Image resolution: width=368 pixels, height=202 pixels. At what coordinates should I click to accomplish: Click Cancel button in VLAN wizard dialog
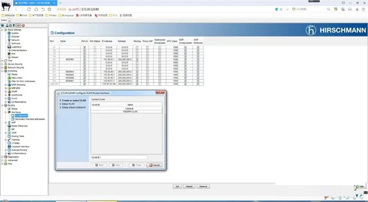click(x=154, y=165)
